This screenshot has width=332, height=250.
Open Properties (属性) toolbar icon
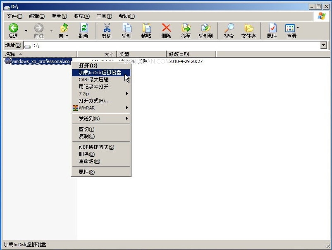(272, 28)
